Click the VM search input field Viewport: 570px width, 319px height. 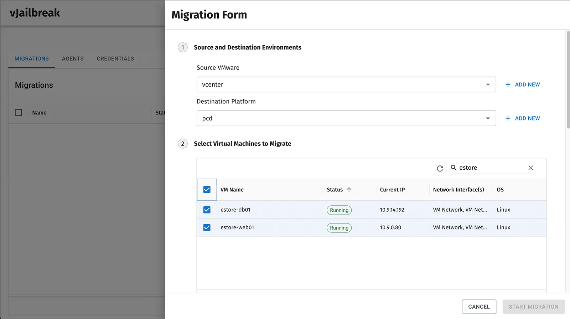click(492, 168)
